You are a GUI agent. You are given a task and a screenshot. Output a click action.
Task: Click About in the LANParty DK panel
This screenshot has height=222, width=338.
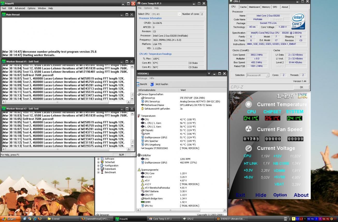[301, 195]
